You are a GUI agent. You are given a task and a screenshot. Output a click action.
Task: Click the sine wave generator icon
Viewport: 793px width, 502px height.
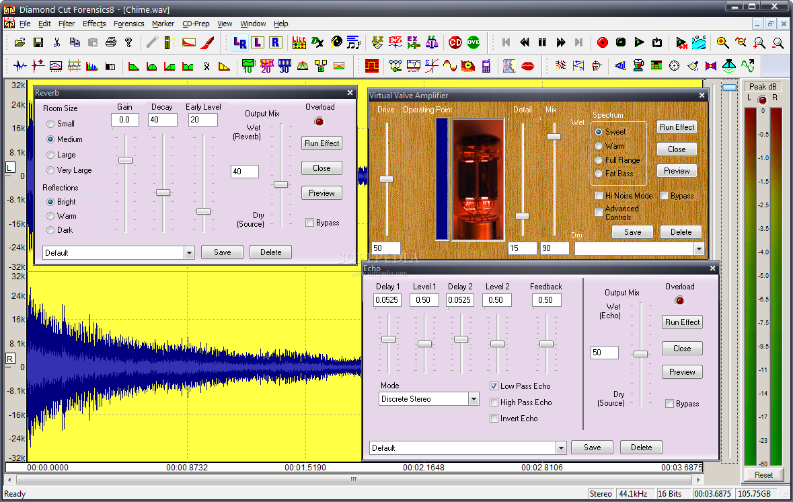click(449, 66)
